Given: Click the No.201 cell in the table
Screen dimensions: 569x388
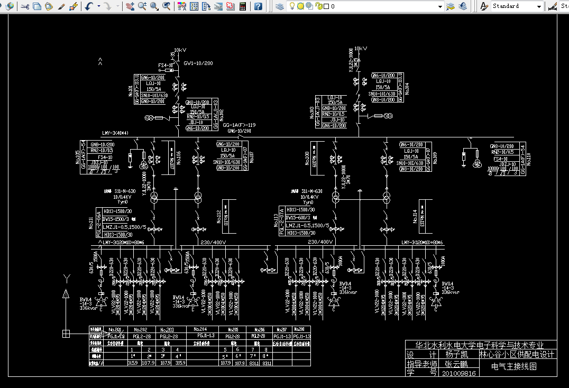Looking at the screenshot, I should tap(115, 330).
